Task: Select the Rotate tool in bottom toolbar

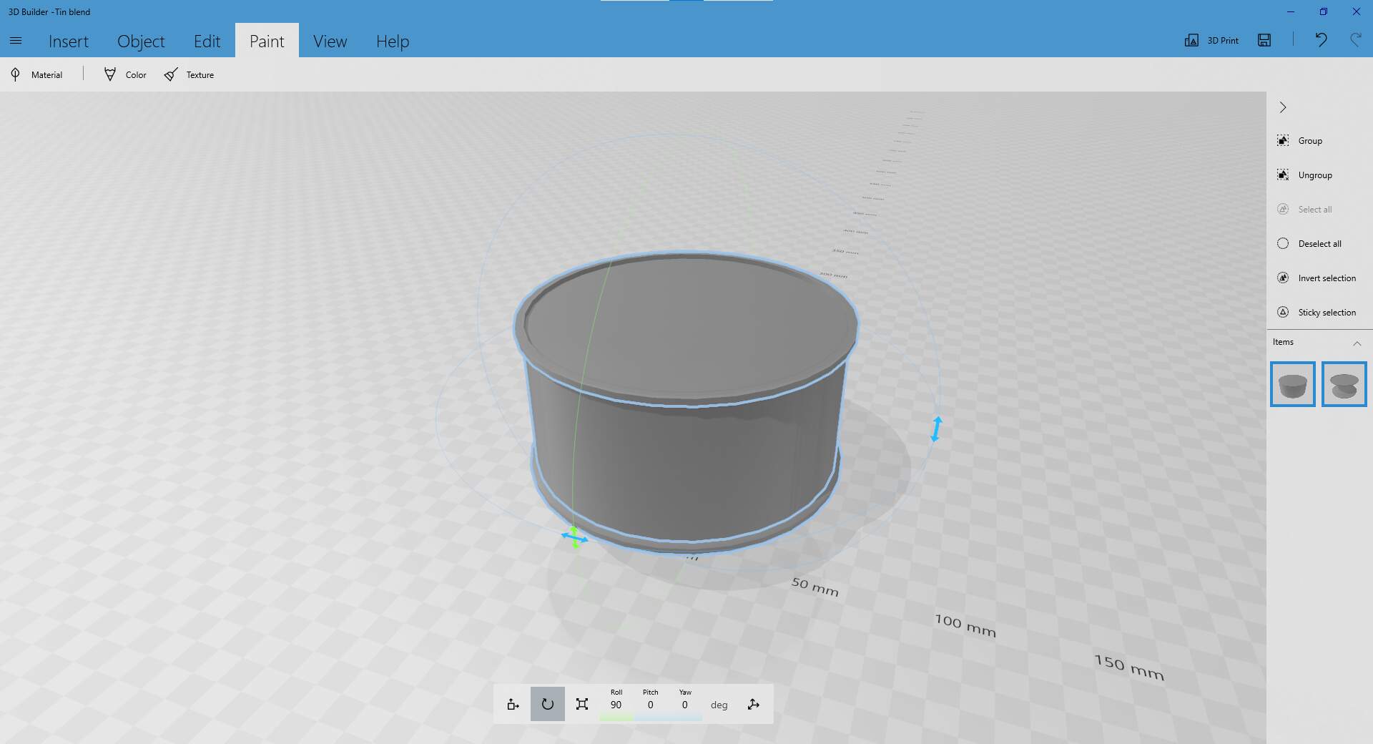Action: [x=547, y=705]
